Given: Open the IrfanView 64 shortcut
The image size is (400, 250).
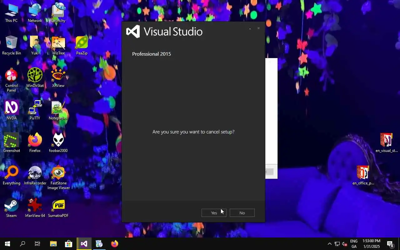Looking at the screenshot, I should point(35,208).
